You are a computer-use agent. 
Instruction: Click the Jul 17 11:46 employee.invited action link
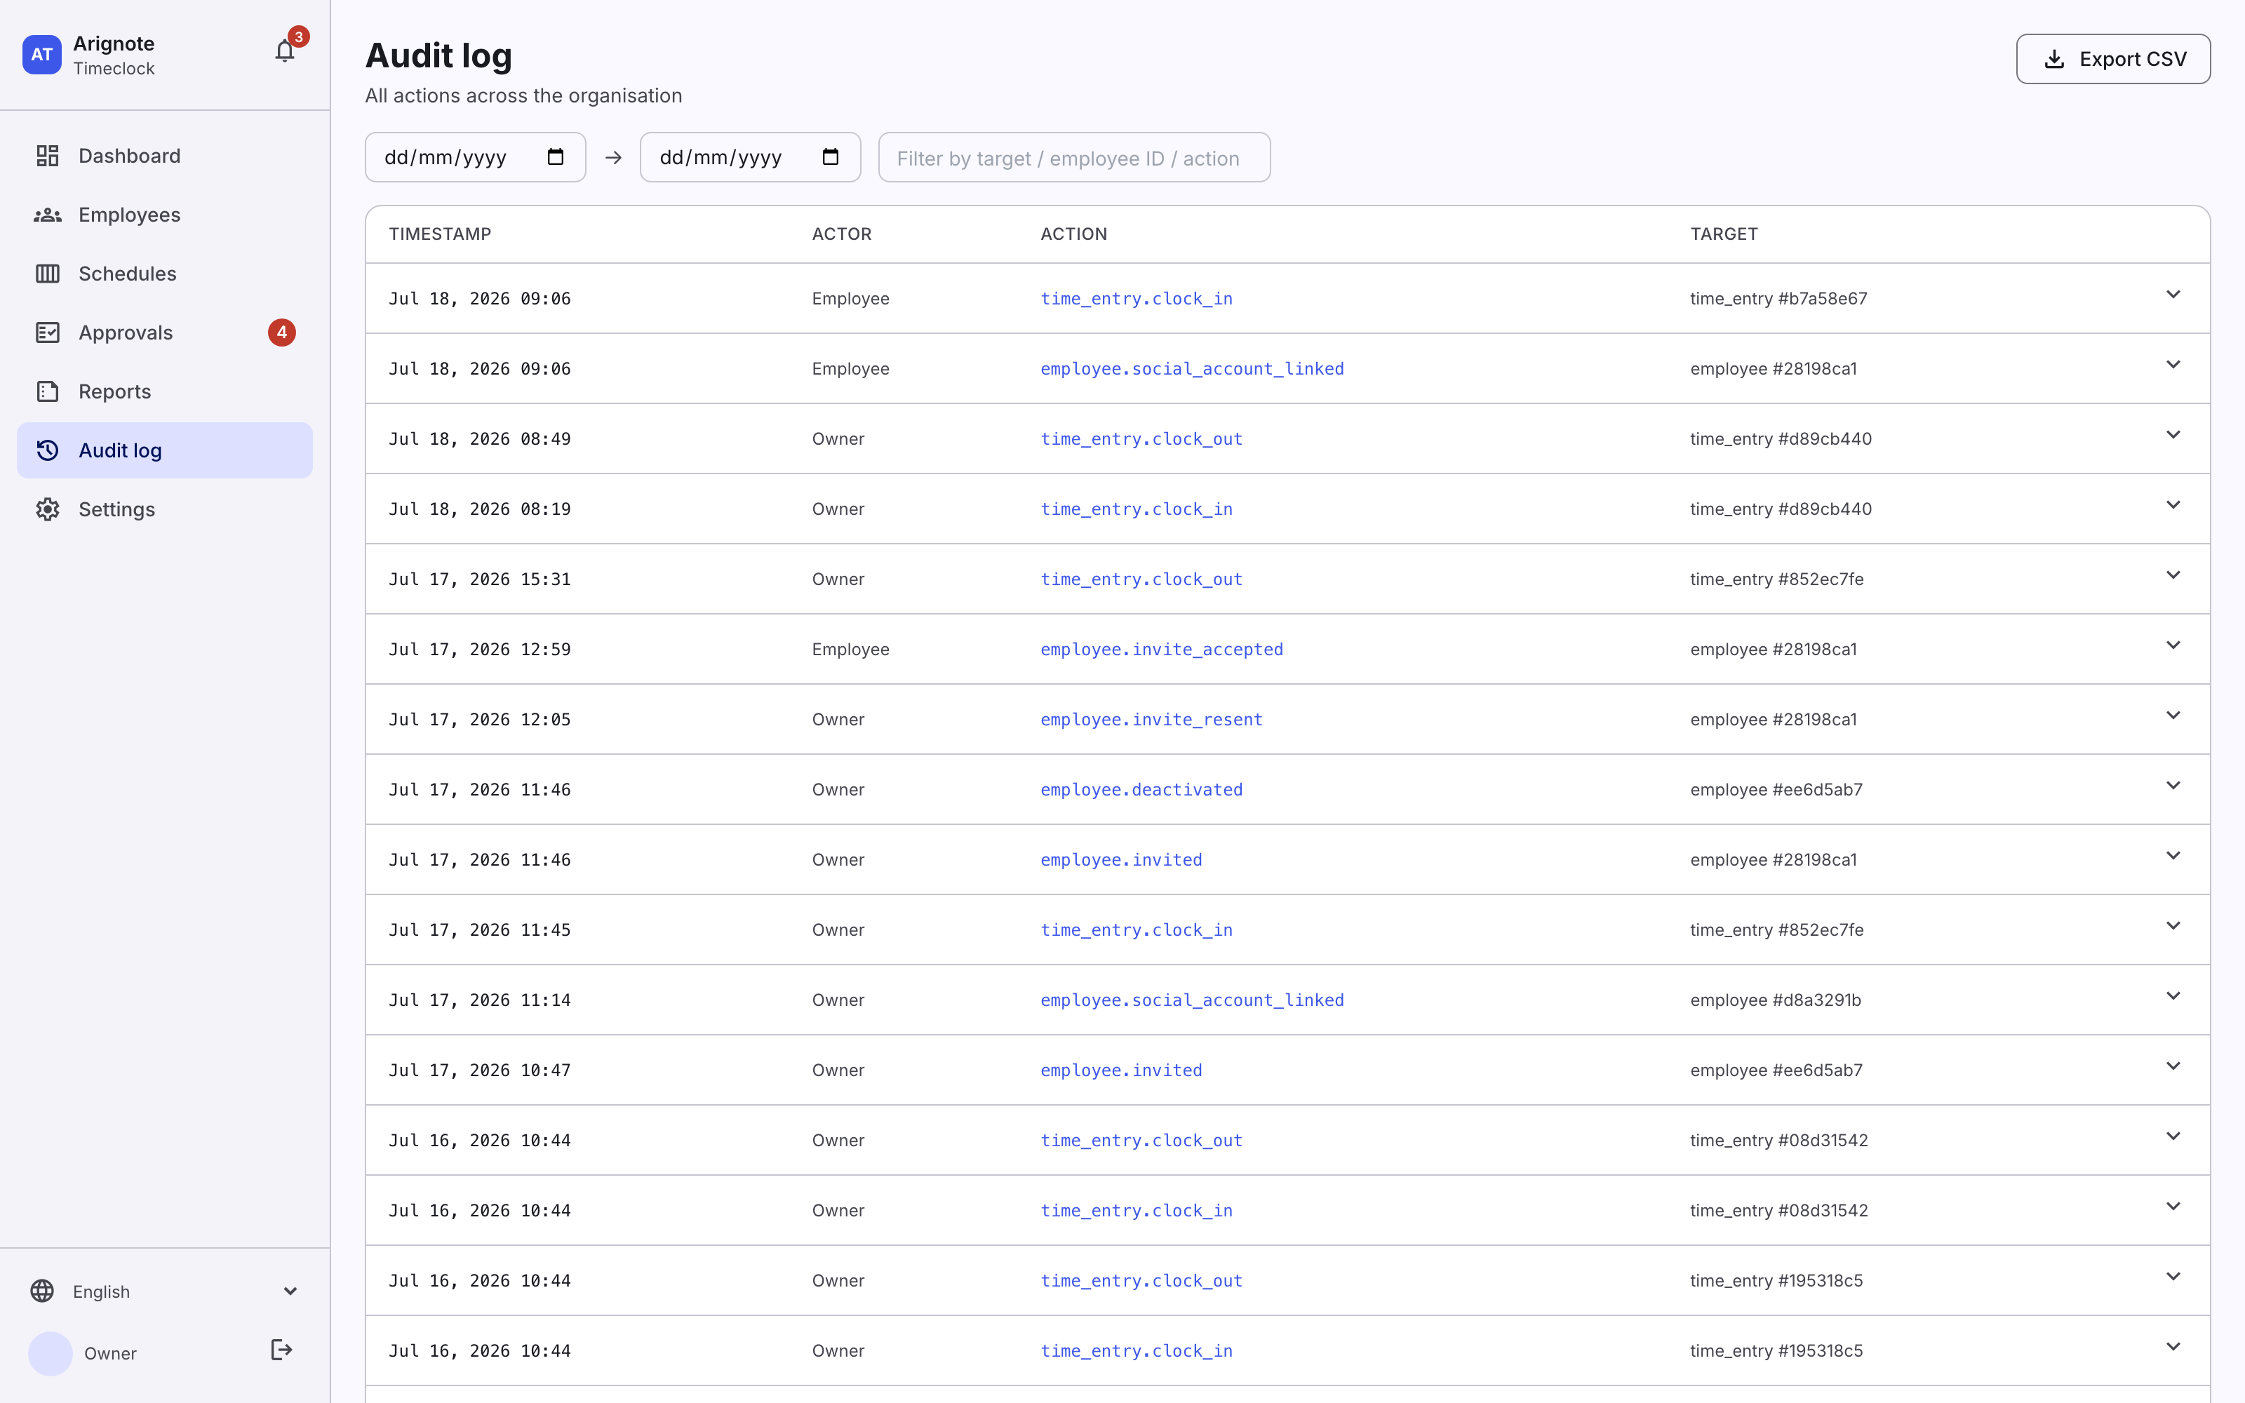(1120, 860)
